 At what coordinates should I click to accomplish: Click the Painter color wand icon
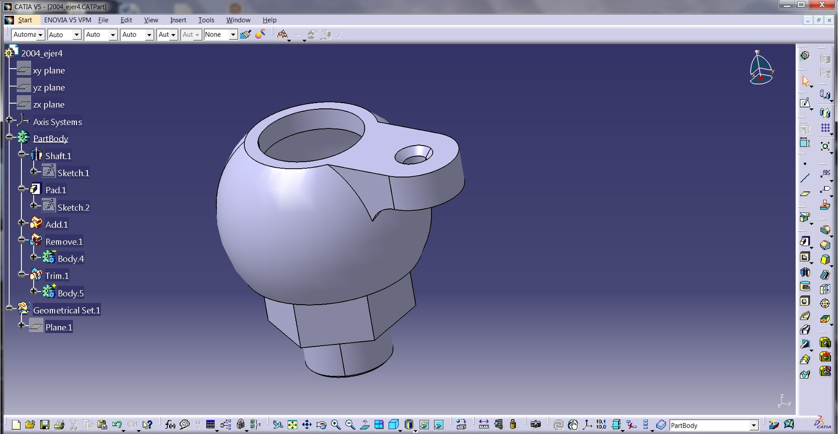[260, 34]
